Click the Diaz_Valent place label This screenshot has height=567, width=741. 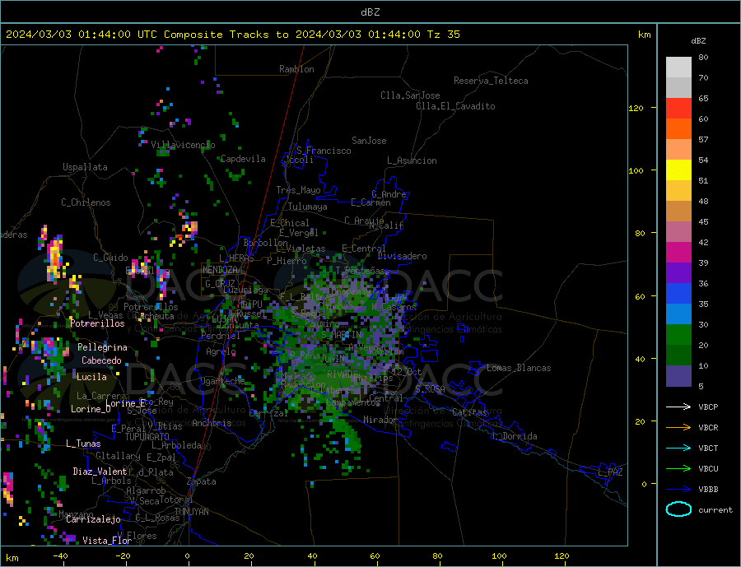pyautogui.click(x=100, y=472)
